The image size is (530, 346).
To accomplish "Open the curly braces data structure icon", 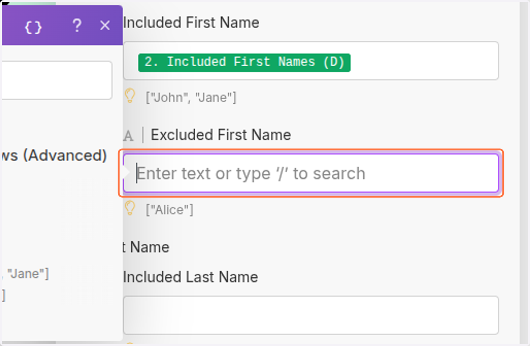I will coord(33,27).
